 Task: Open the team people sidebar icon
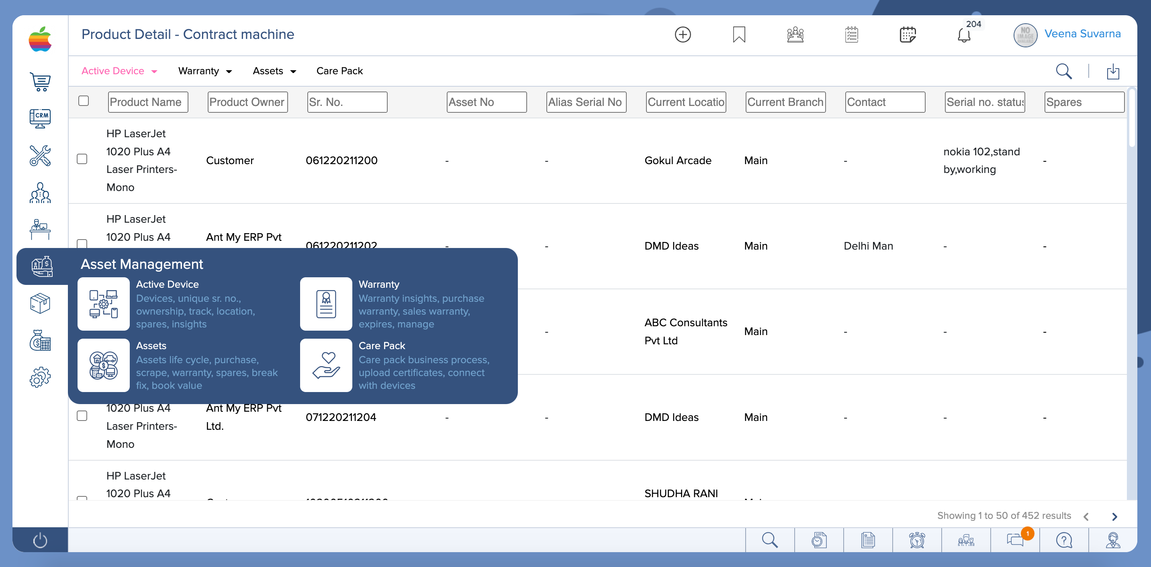point(40,193)
